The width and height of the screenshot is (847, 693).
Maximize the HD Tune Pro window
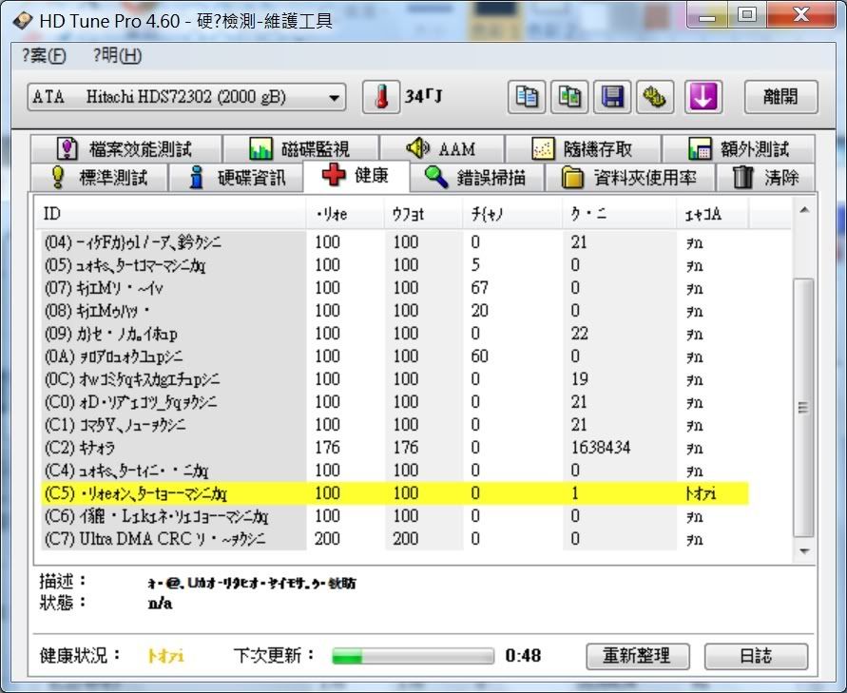click(746, 15)
